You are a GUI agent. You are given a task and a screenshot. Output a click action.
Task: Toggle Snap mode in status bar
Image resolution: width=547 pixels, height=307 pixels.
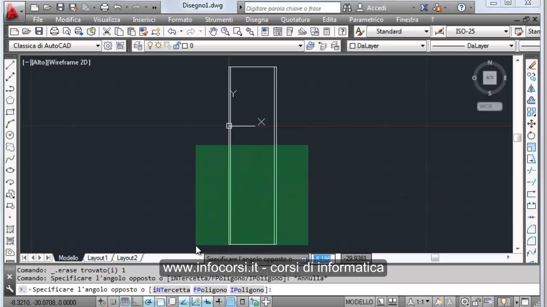[x=113, y=302]
